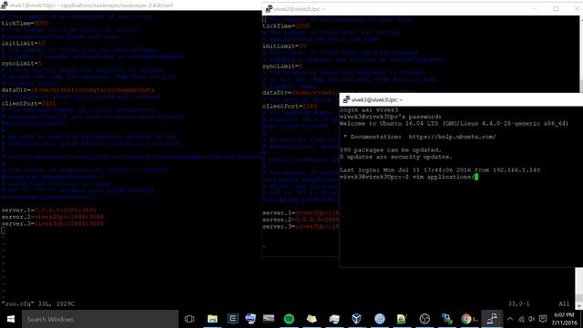Click the "zoo.cfg" 33L status line
The image size is (583, 328).
[38, 303]
